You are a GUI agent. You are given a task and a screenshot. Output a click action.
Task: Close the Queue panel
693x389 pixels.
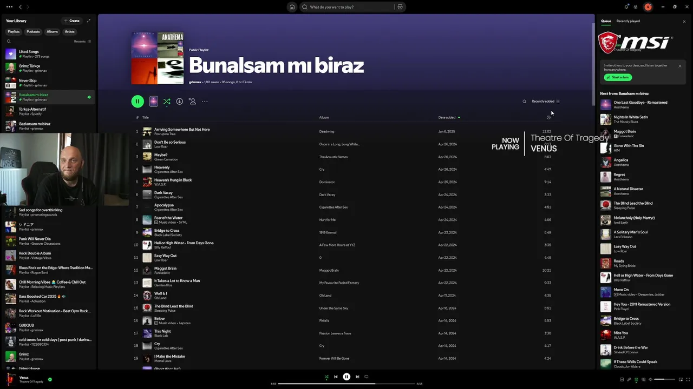pyautogui.click(x=684, y=22)
